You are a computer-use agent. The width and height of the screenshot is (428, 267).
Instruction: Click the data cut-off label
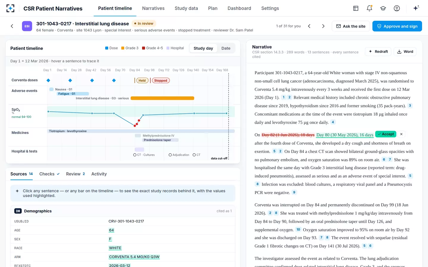point(219,158)
